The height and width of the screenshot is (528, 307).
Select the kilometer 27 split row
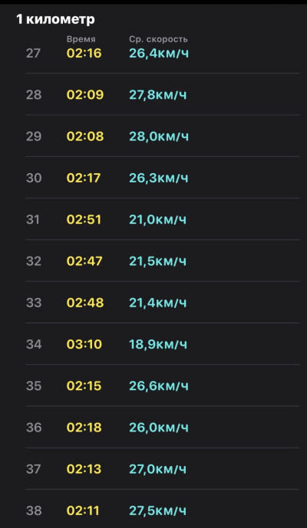(x=162, y=53)
